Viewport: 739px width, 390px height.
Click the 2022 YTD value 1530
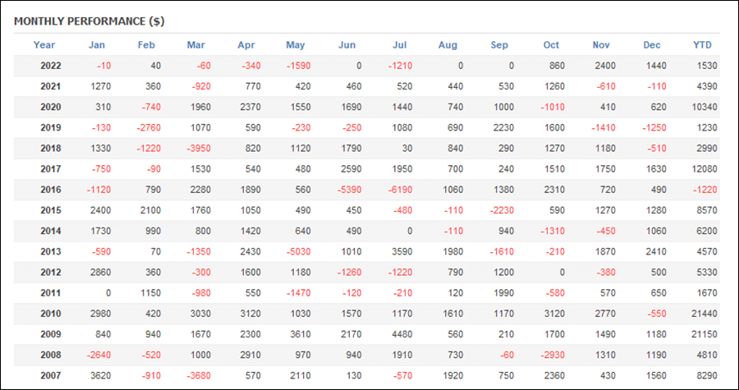click(706, 66)
